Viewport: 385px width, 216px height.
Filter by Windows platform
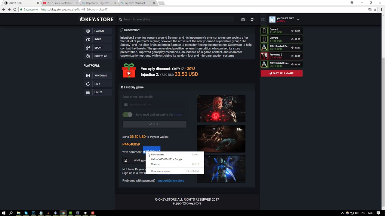98,76
